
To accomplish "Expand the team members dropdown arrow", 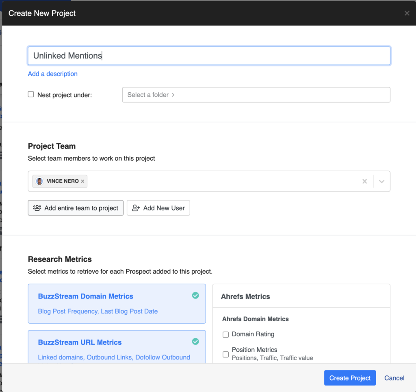I will pos(381,181).
